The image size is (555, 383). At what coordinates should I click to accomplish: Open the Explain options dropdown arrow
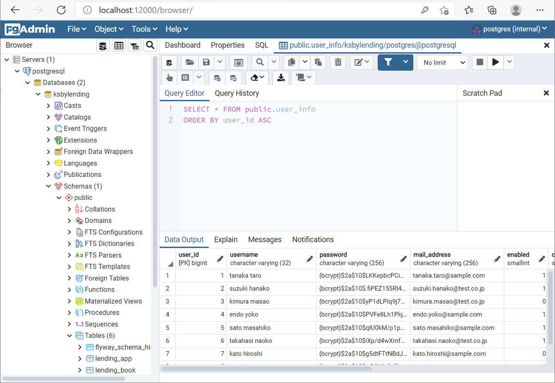coord(199,78)
